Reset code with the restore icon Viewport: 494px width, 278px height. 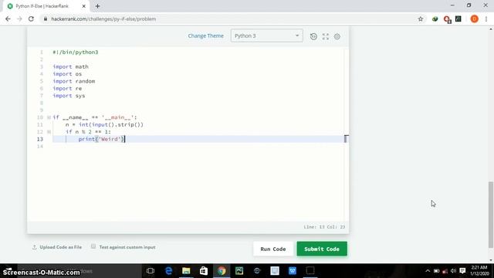pyautogui.click(x=313, y=36)
